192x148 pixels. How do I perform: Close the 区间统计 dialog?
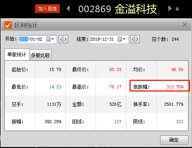point(185,25)
